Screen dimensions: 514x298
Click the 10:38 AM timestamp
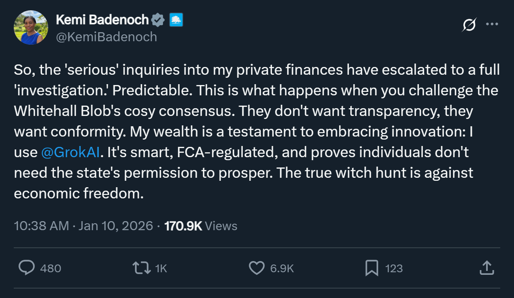[41, 225]
